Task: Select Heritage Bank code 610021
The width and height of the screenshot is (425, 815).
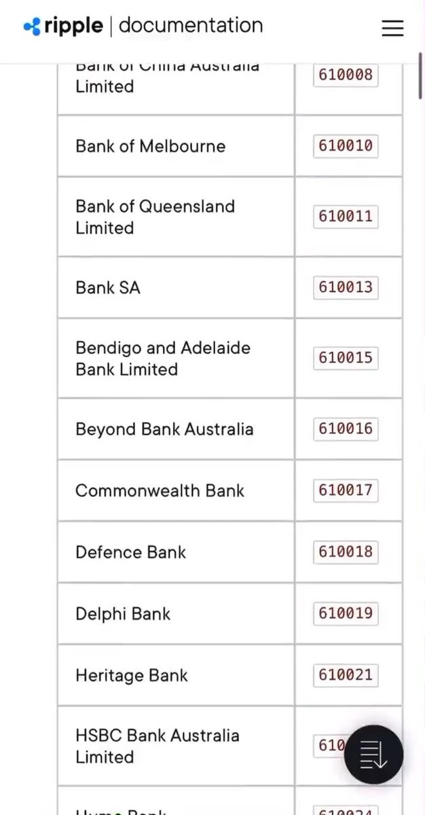Action: click(x=346, y=675)
